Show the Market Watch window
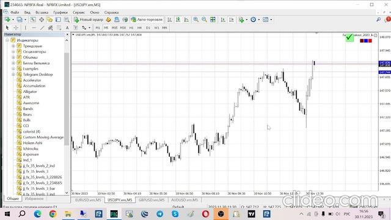The height and width of the screenshot is (220, 391). pos(33,20)
